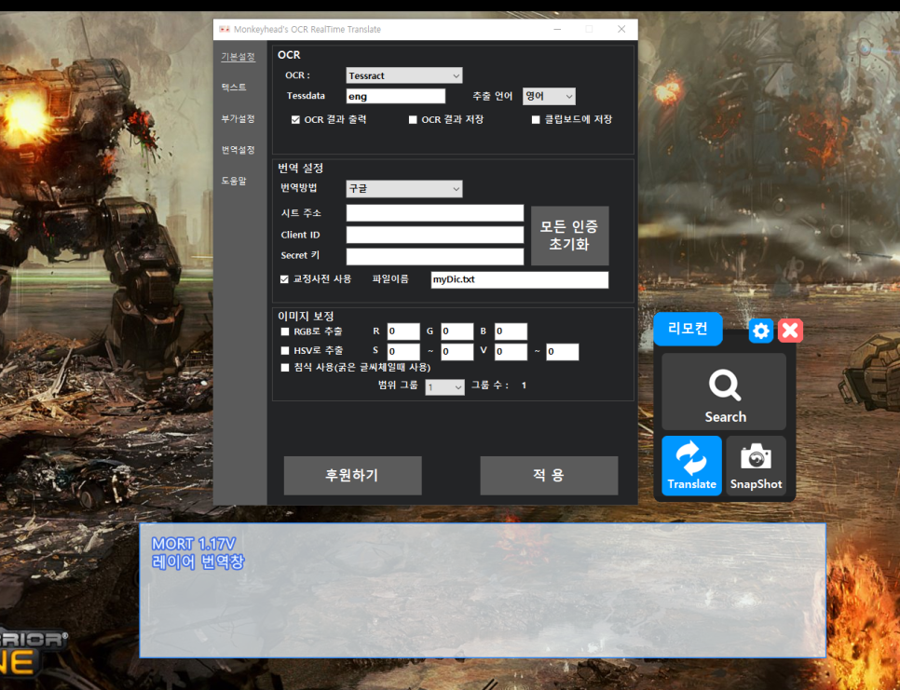This screenshot has width=900, height=690.
Task: Click the '파일이름' field containing myDic.txt
Action: 520,280
